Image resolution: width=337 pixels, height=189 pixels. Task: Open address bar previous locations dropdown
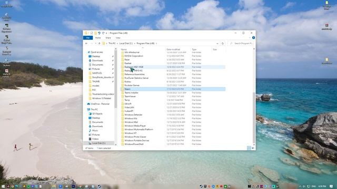click(x=217, y=44)
